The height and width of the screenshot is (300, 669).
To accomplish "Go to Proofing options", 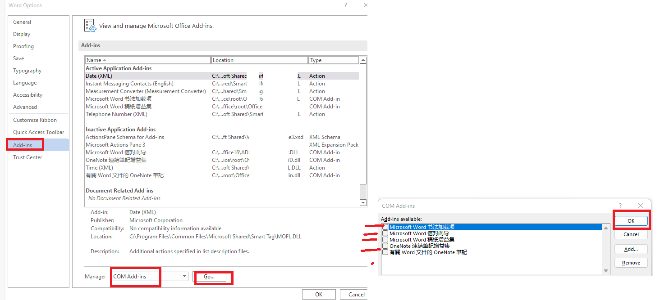I will pos(23,46).
